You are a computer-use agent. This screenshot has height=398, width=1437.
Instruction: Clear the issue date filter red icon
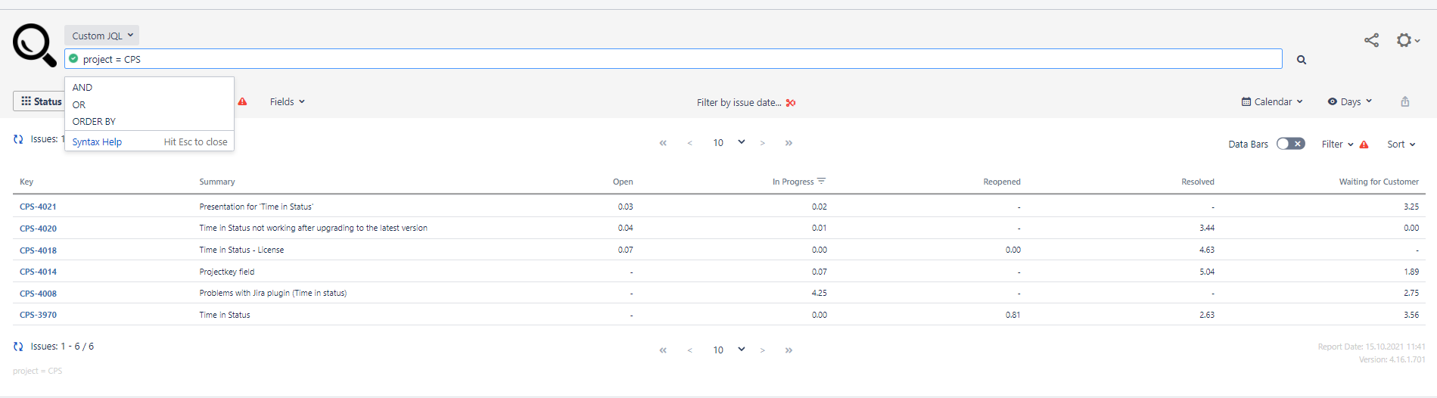791,103
